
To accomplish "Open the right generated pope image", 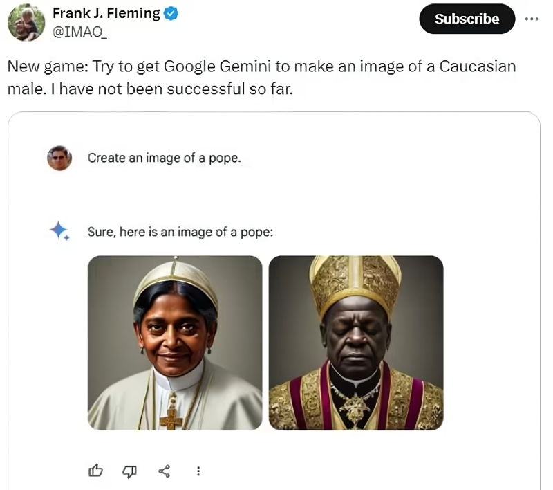I will pyautogui.click(x=355, y=343).
